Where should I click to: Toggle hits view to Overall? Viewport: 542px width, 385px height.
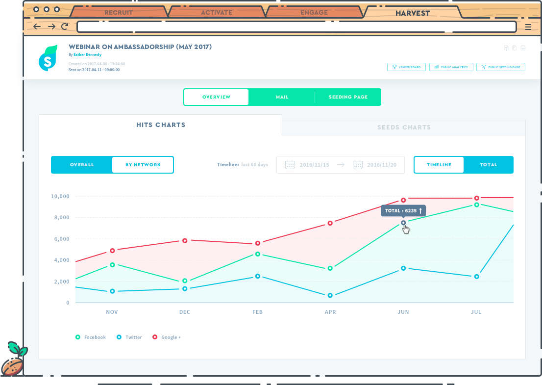pos(82,165)
